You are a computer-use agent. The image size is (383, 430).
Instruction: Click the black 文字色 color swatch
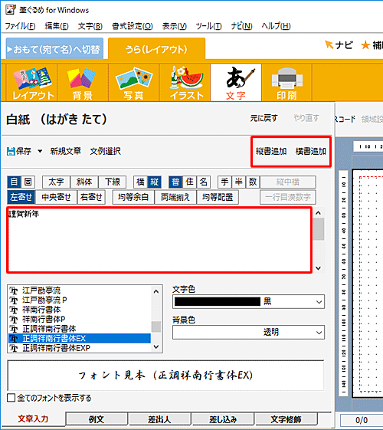[218, 302]
